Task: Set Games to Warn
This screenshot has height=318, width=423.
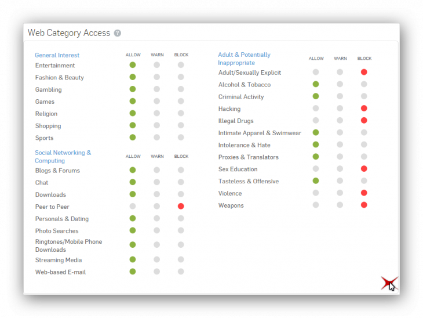Action: (x=156, y=101)
